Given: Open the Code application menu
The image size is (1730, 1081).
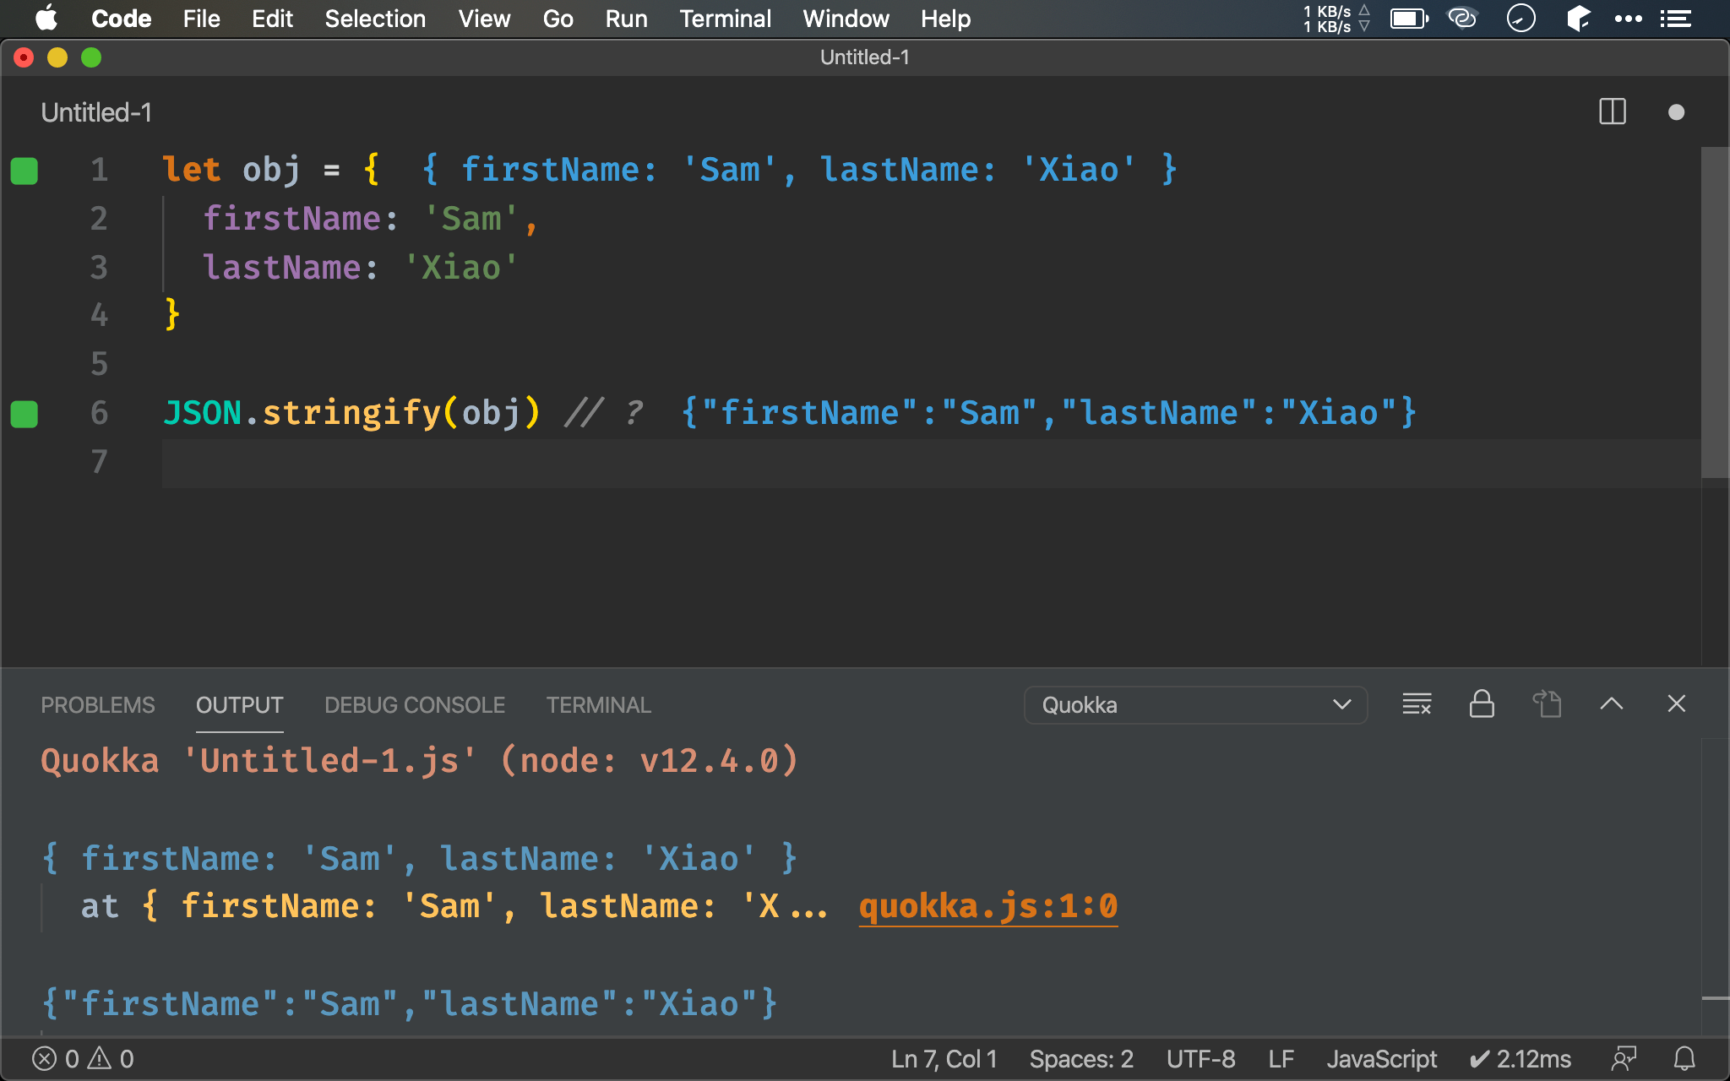Looking at the screenshot, I should click(x=121, y=19).
